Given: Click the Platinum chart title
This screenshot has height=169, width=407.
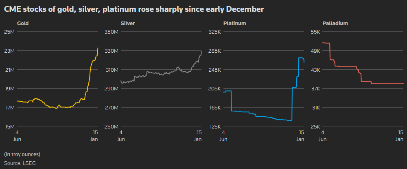Looking at the screenshot, I should (x=235, y=24).
